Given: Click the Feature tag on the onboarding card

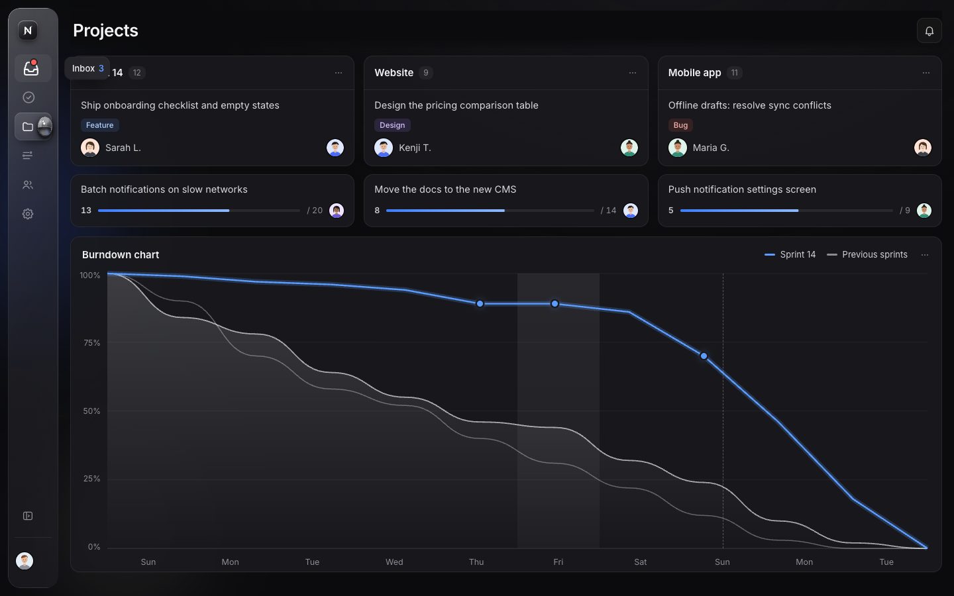Looking at the screenshot, I should [100, 125].
